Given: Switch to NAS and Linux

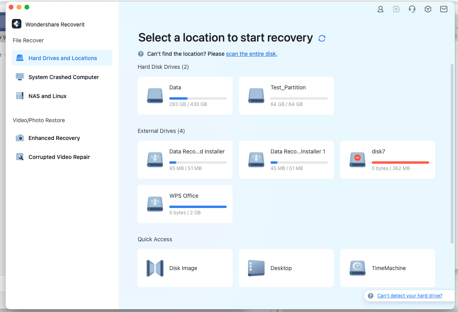Looking at the screenshot, I should (47, 96).
